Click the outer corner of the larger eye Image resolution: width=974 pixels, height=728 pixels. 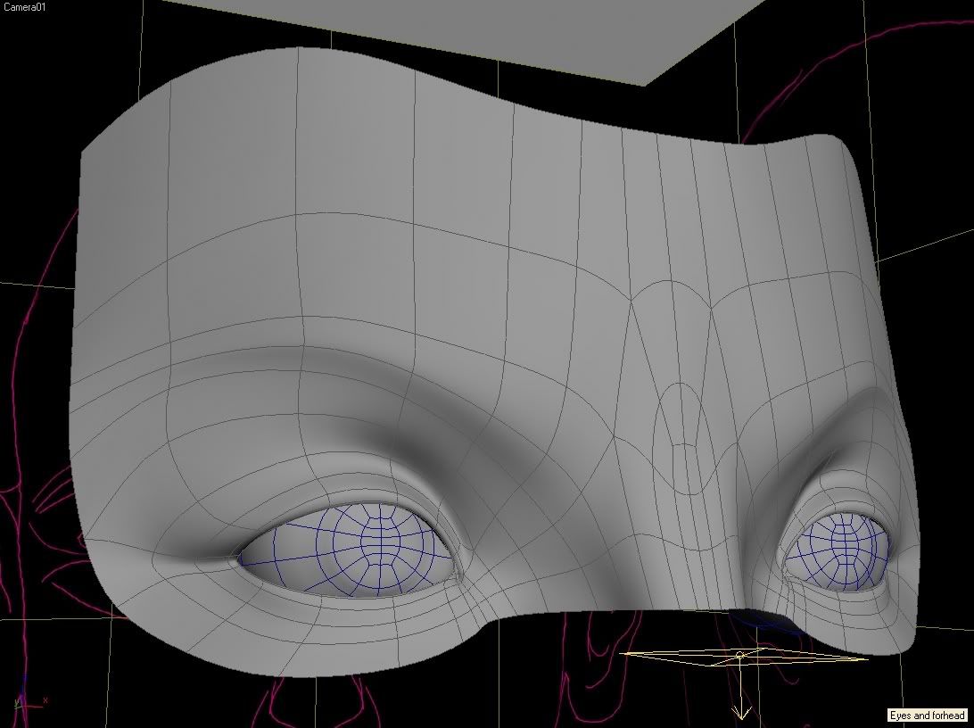239,560
